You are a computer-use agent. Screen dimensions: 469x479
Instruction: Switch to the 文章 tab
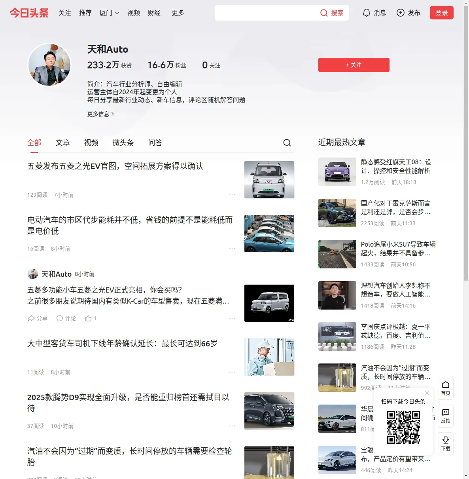point(63,143)
